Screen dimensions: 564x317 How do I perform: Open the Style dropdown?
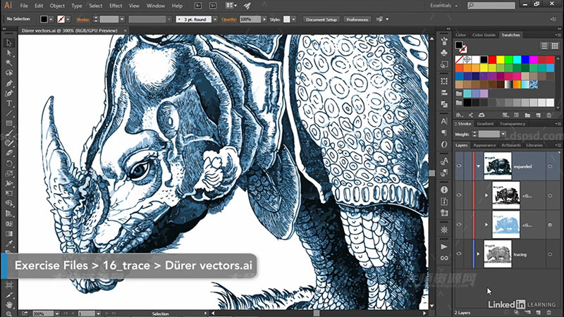(x=294, y=20)
